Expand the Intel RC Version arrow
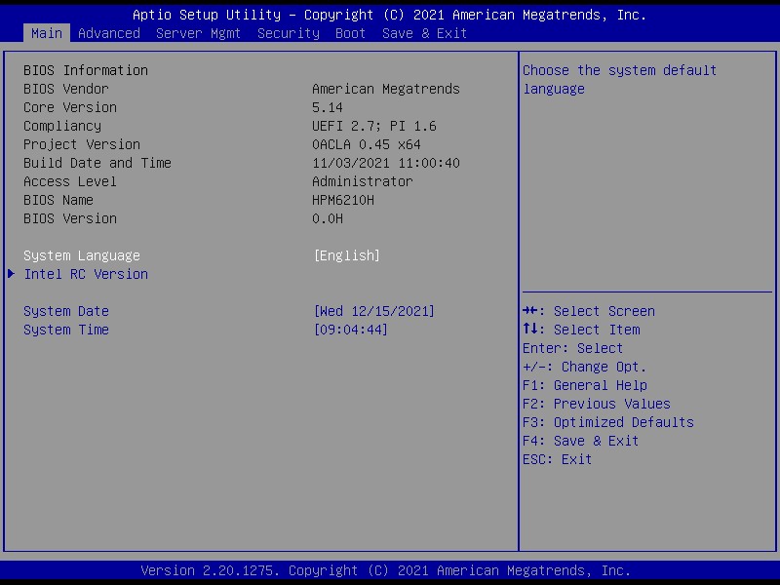 pos(12,274)
